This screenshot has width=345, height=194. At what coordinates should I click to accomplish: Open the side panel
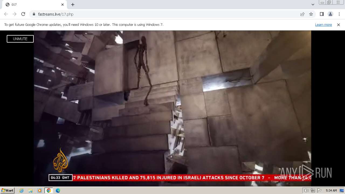click(x=322, y=14)
